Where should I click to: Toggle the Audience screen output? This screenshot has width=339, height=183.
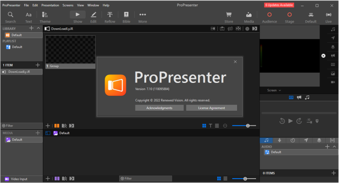click(269, 18)
